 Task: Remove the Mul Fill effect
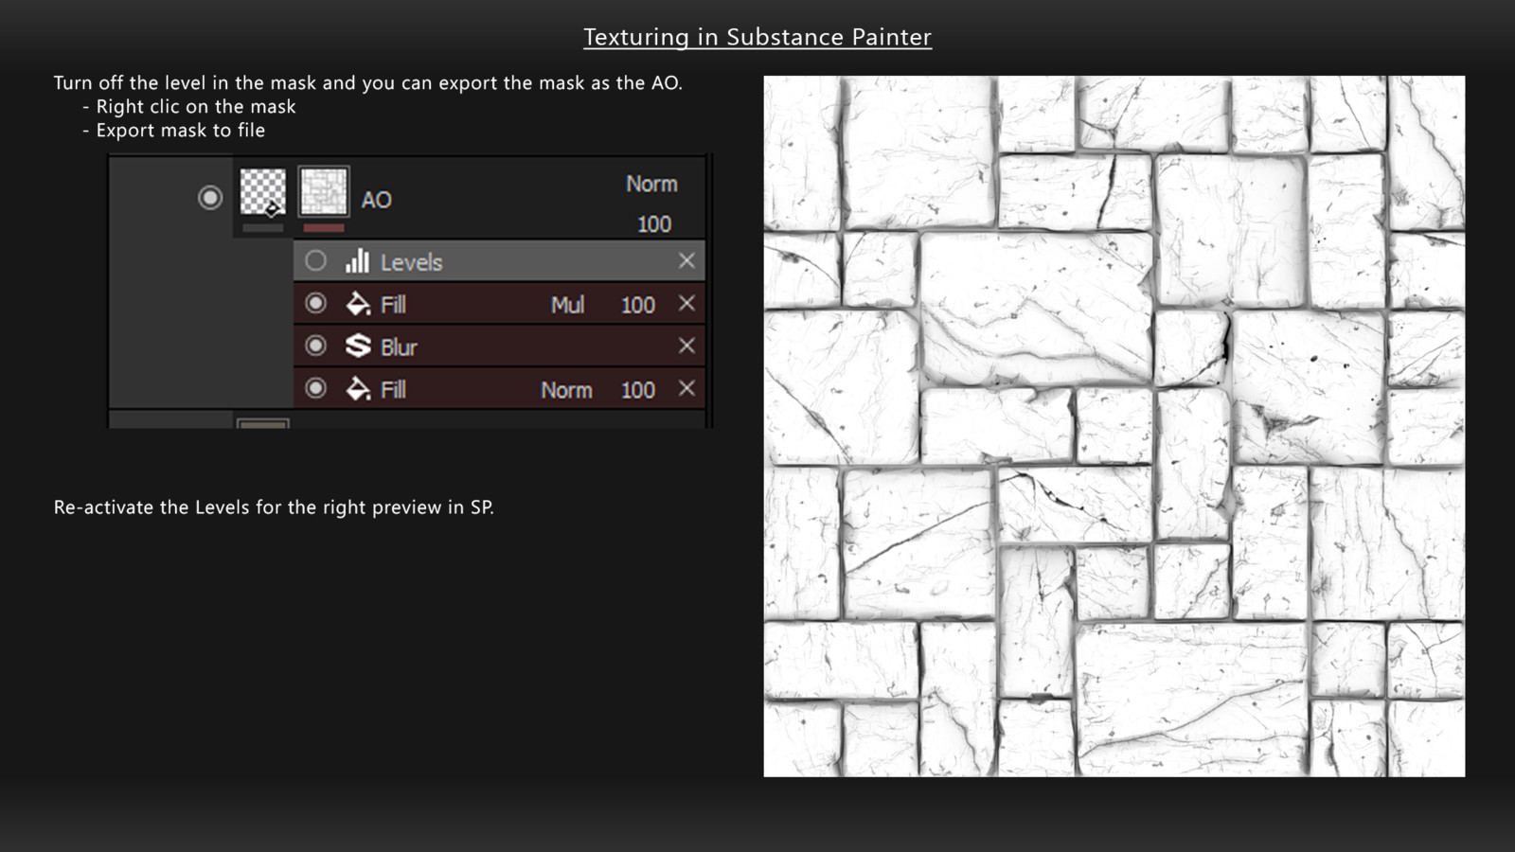[686, 303]
